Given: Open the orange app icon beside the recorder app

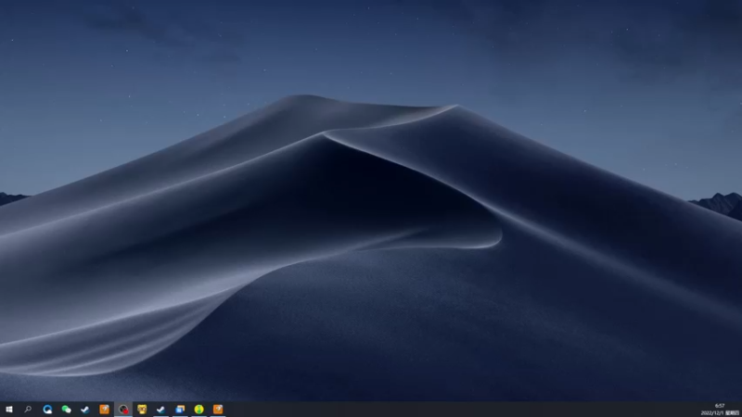Looking at the screenshot, I should point(104,410).
